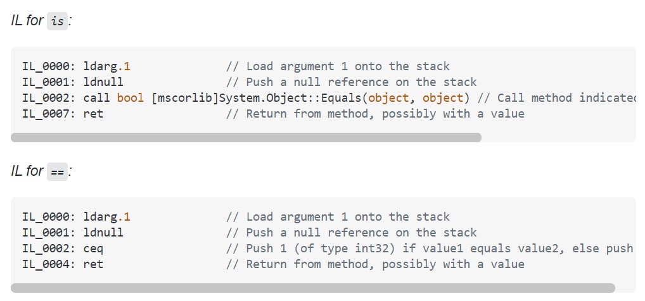Click the first 'object' parameter in Equals call
This screenshot has width=645, height=301.
pos(388,98)
